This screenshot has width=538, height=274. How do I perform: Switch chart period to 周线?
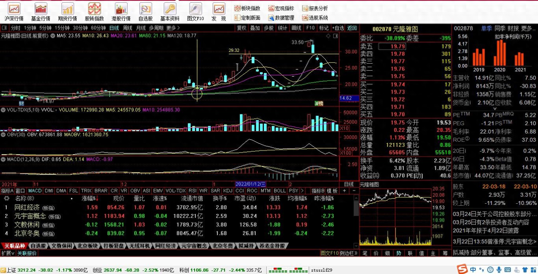(128, 28)
